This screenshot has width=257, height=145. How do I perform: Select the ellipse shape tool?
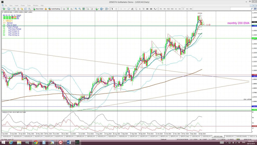[151, 9]
